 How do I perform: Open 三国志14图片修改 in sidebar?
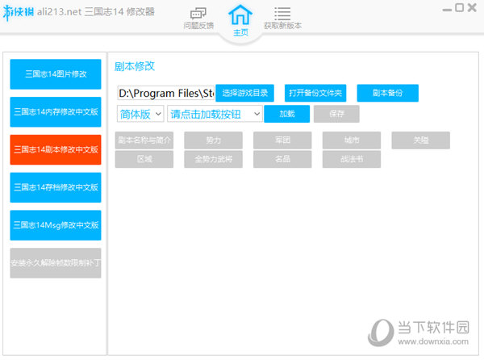pyautogui.click(x=56, y=74)
